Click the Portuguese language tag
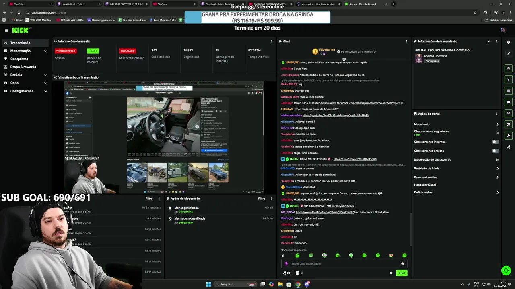 tap(432, 61)
